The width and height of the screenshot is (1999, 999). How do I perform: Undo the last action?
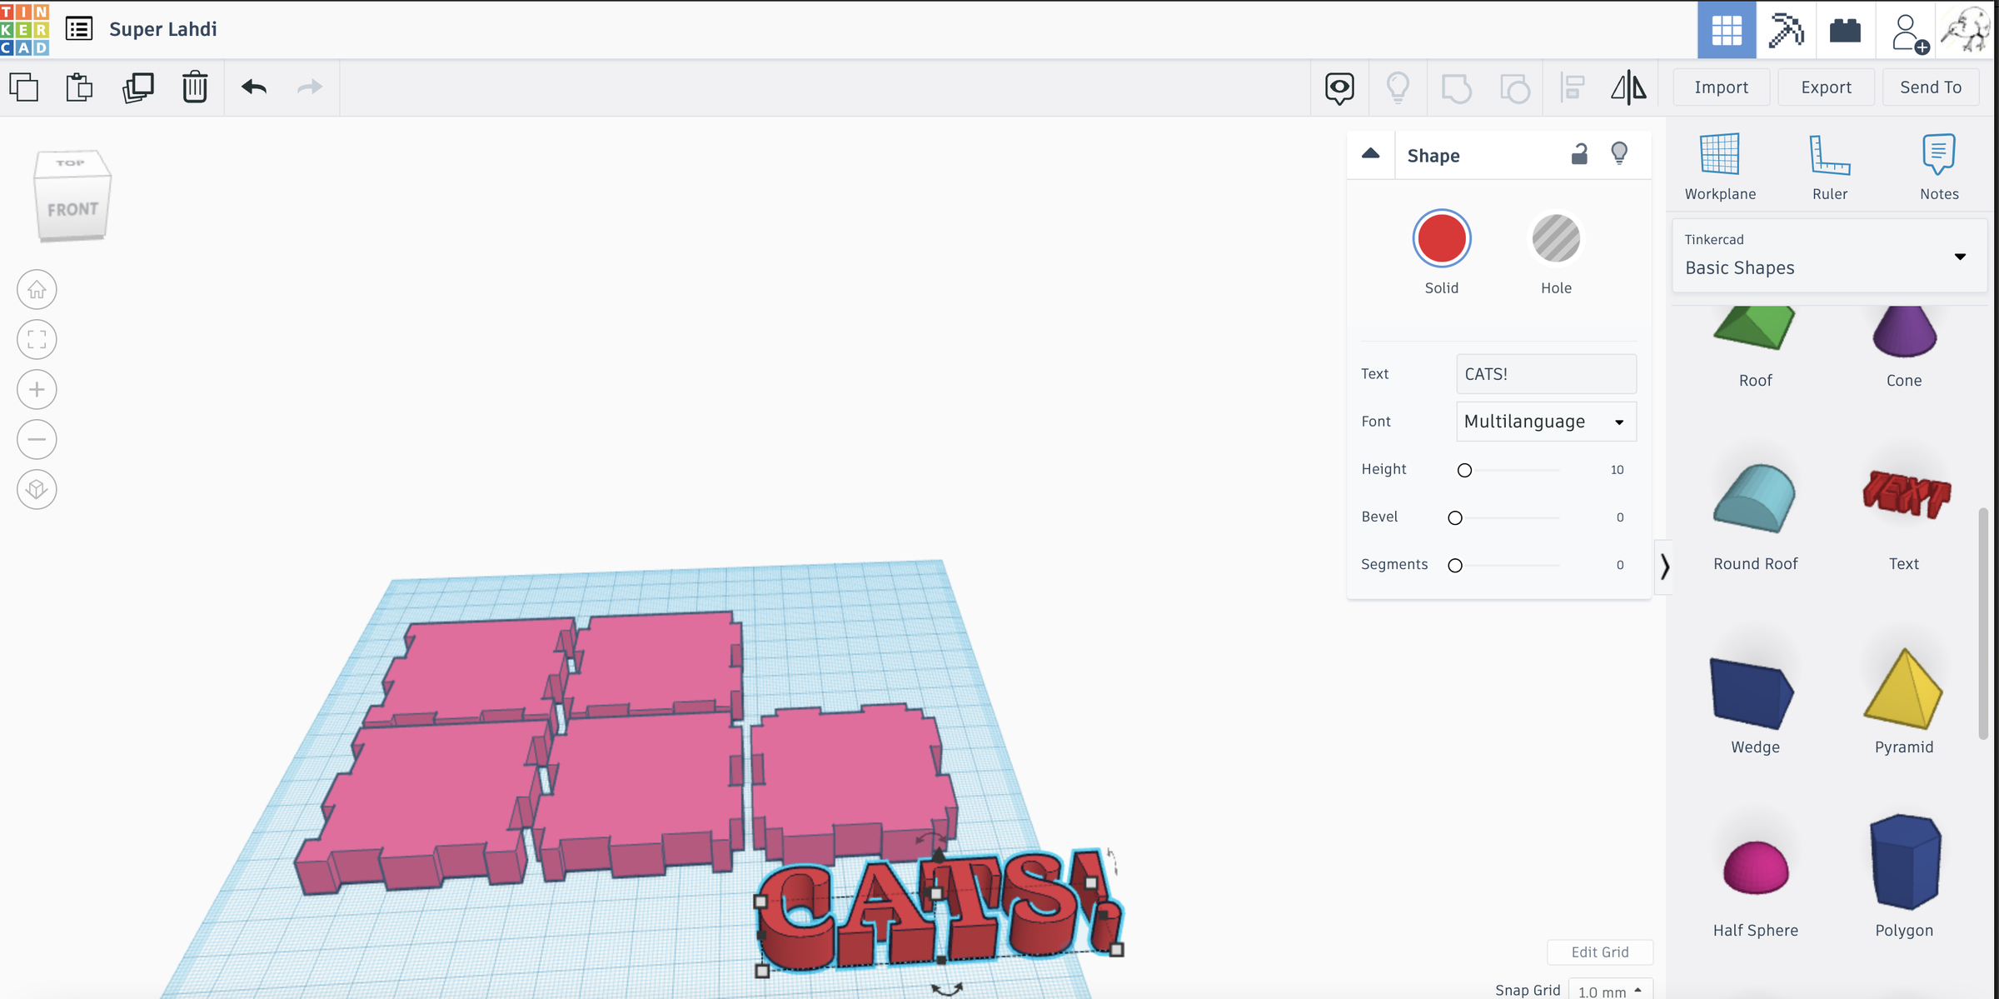coord(254,87)
